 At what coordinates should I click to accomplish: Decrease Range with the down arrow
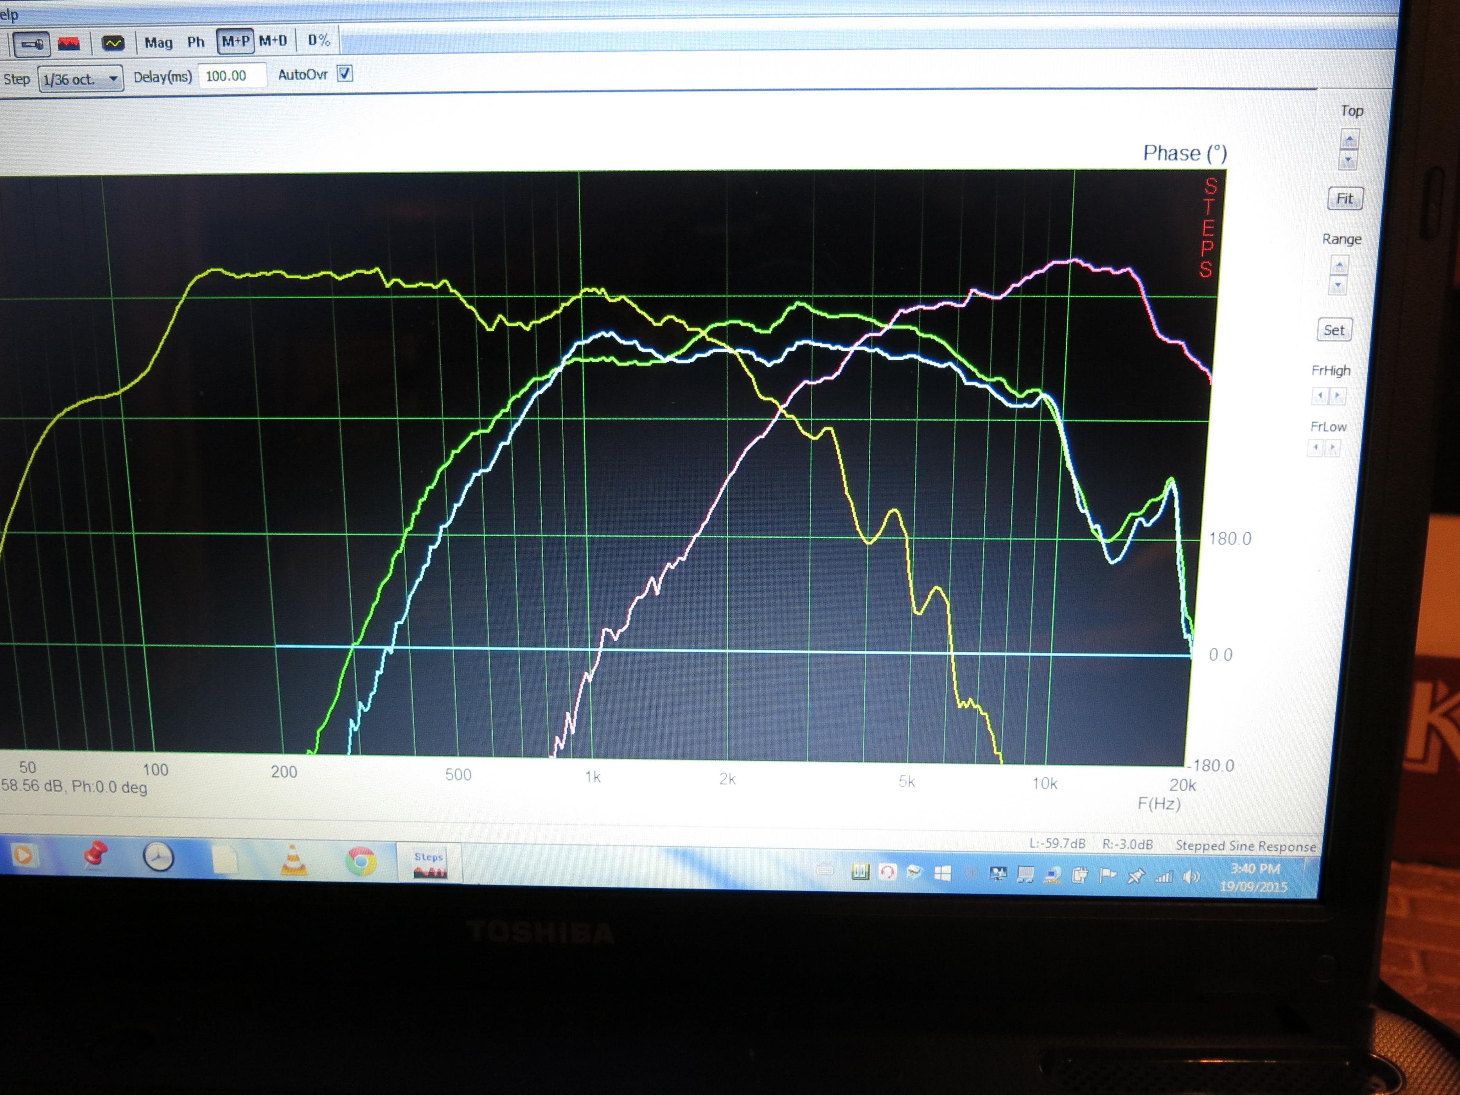coord(1338,286)
